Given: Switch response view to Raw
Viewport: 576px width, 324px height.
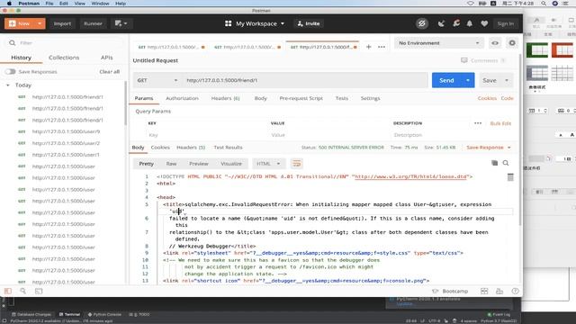Looking at the screenshot, I should (171, 164).
